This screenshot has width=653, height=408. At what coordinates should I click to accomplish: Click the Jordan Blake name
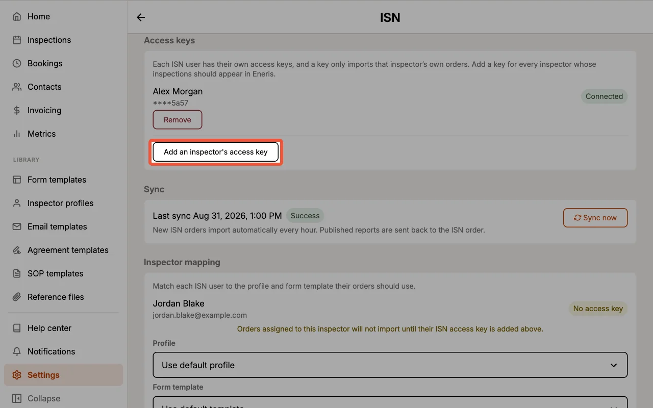[179, 303]
